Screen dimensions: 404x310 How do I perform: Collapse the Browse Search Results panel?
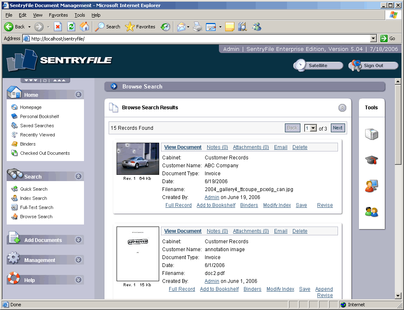click(x=342, y=108)
